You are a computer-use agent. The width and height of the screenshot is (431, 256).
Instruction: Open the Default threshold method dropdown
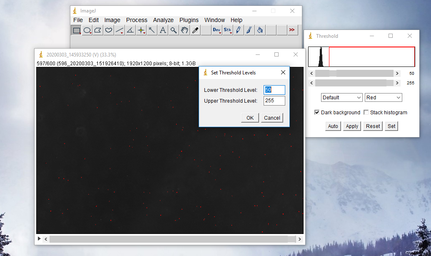pyautogui.click(x=341, y=97)
